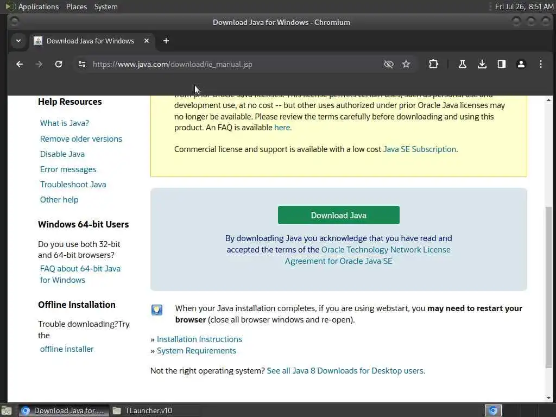Open the What is Java? link
Viewport: 556px width, 417px height.
coord(65,123)
